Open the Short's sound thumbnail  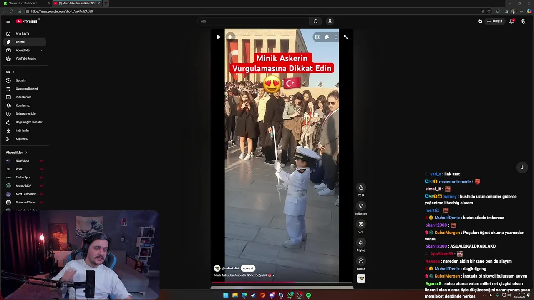(361, 278)
